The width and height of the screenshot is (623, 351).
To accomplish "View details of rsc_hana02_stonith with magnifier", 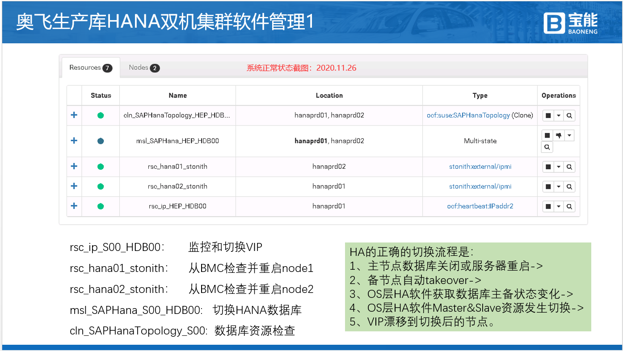I will [x=569, y=187].
